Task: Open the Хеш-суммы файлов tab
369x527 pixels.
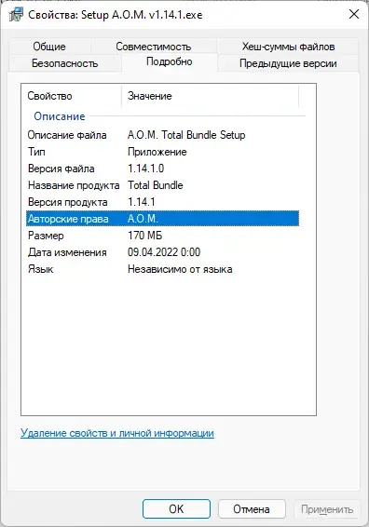Action: 288,47
